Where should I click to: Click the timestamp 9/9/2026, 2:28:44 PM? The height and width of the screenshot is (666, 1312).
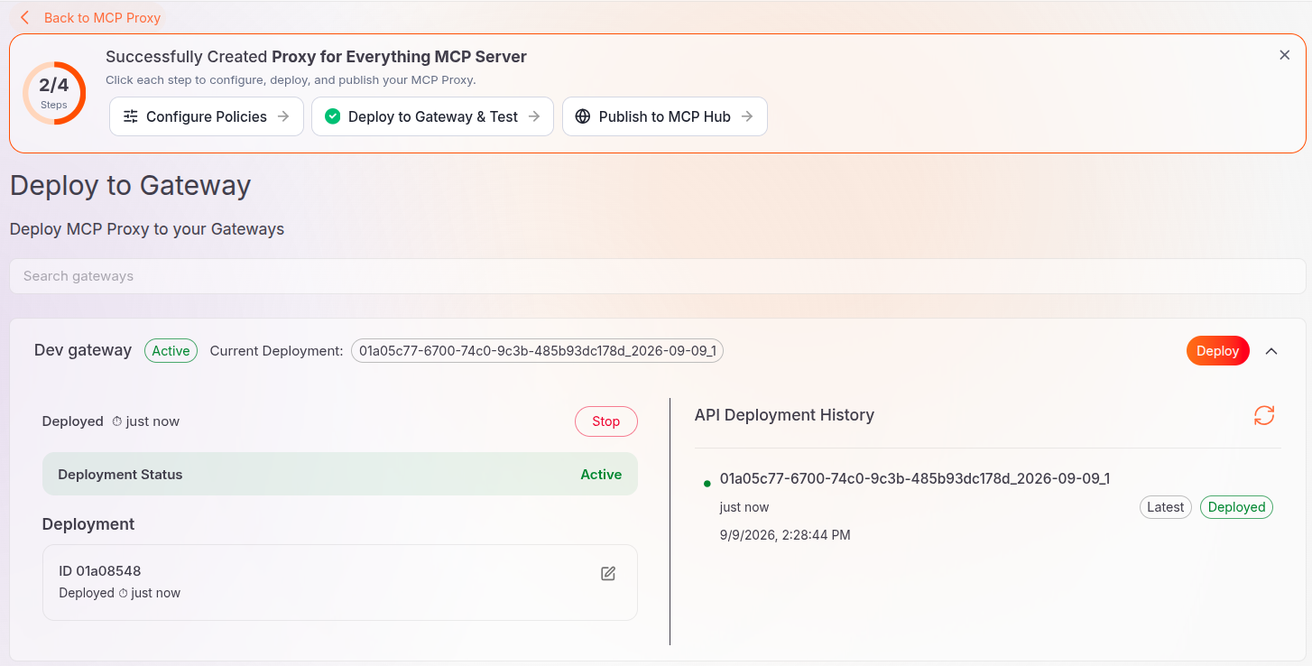click(785, 535)
